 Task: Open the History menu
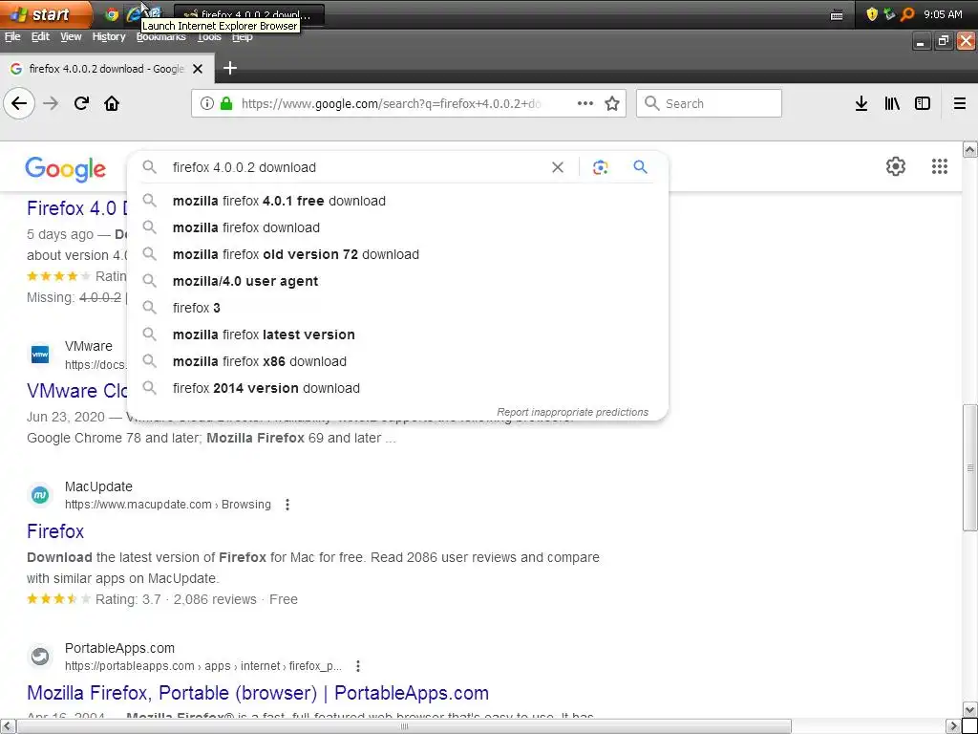pos(109,37)
